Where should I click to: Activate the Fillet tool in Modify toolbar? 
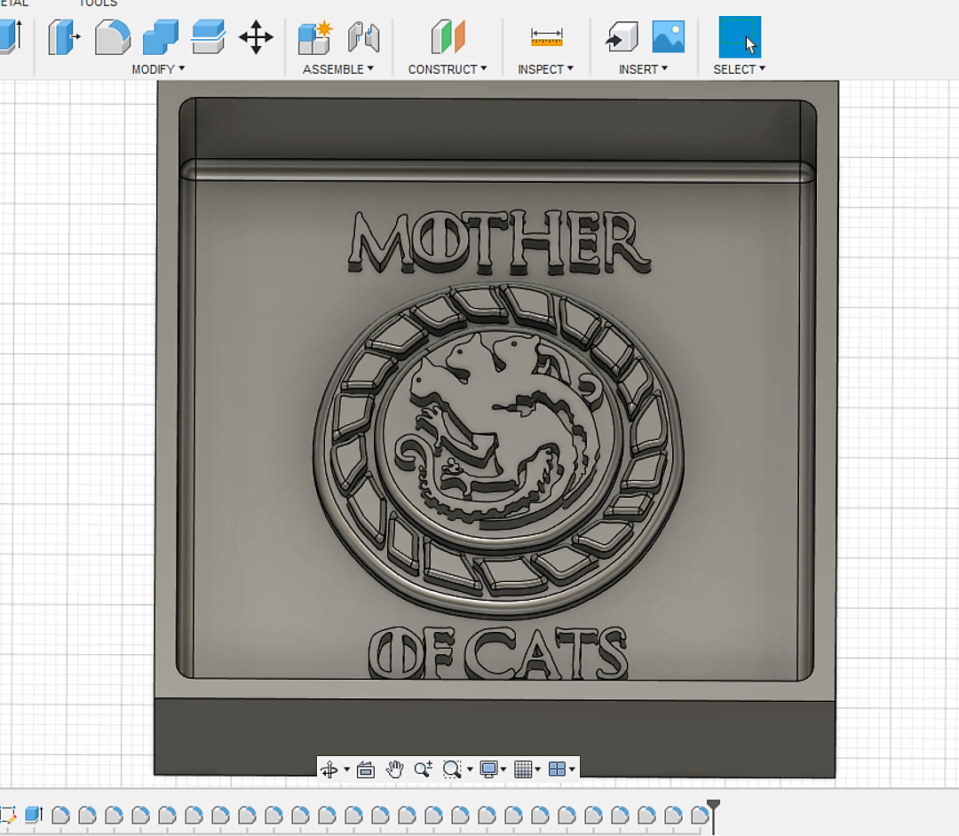point(113,37)
